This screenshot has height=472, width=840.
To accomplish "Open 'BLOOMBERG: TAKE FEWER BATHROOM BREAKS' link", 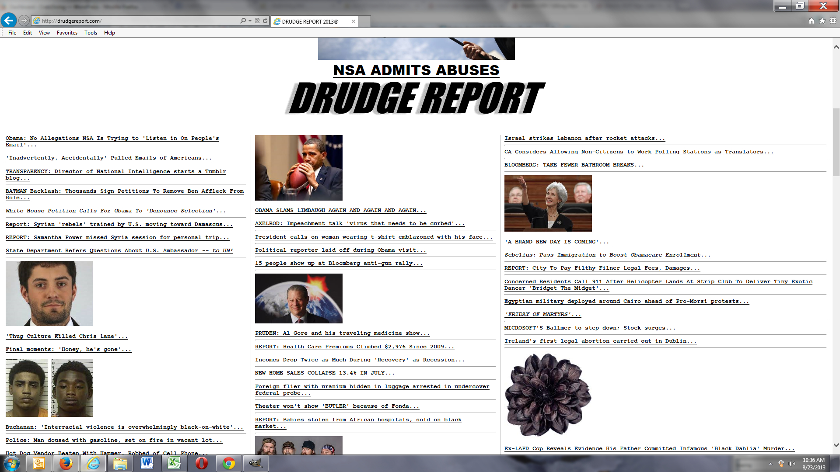I will point(574,165).
